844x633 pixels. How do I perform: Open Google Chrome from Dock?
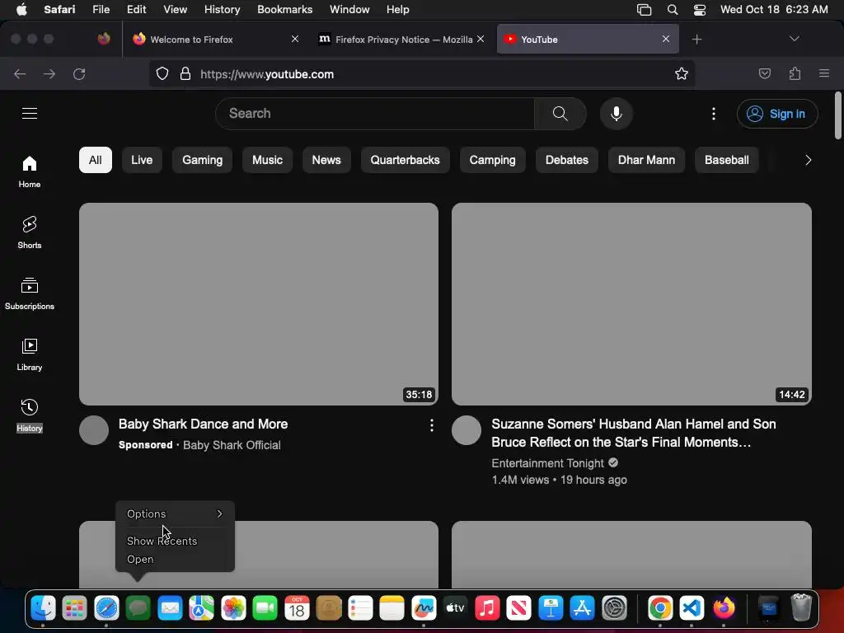pyautogui.click(x=660, y=608)
